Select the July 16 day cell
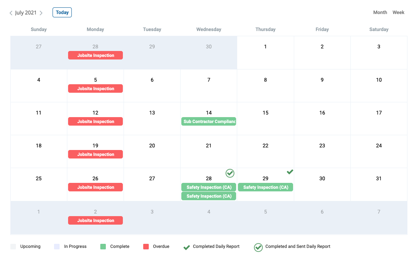Screen dimensions: 420x266 point(322,119)
